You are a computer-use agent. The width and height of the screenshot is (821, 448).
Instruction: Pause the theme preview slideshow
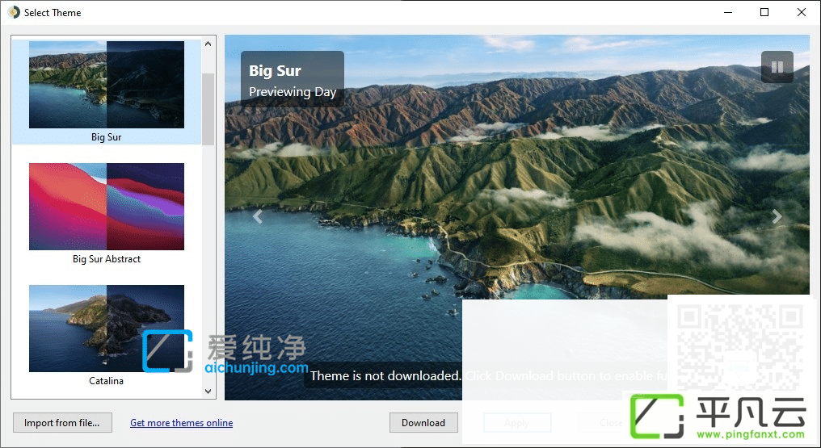tap(777, 67)
